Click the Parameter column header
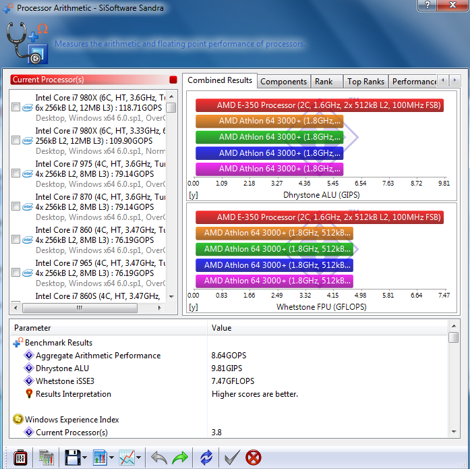470x469 pixels. (108, 328)
